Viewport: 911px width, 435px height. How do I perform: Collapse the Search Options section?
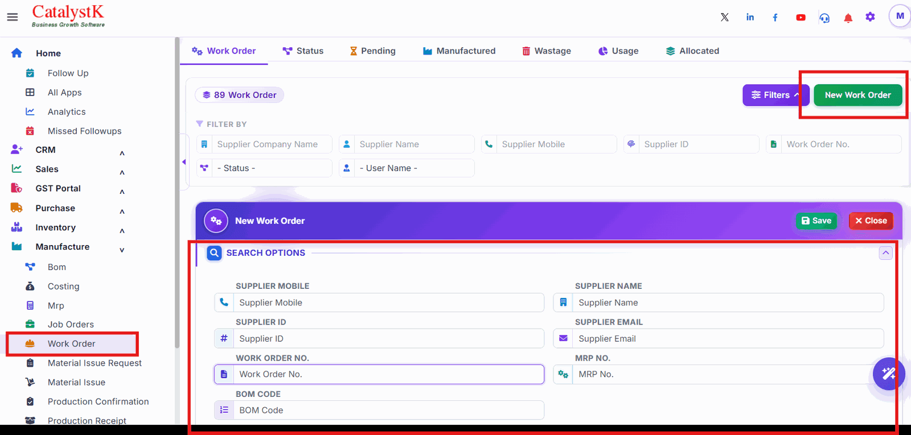pyautogui.click(x=885, y=253)
